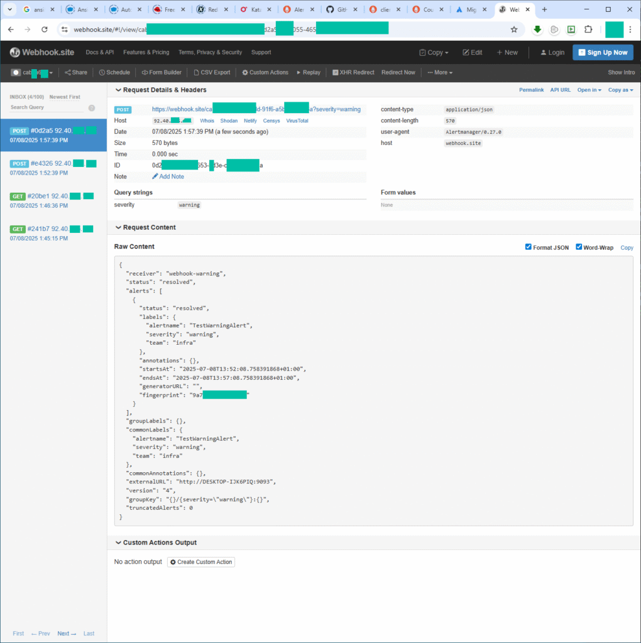Image resolution: width=641 pixels, height=643 pixels.
Task: Click the Search Query field
Action: click(x=47, y=107)
